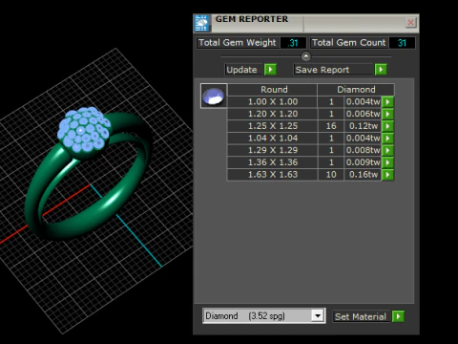Click the count 10 cell
Viewport: 458px width, 344px height.
pyautogui.click(x=331, y=175)
